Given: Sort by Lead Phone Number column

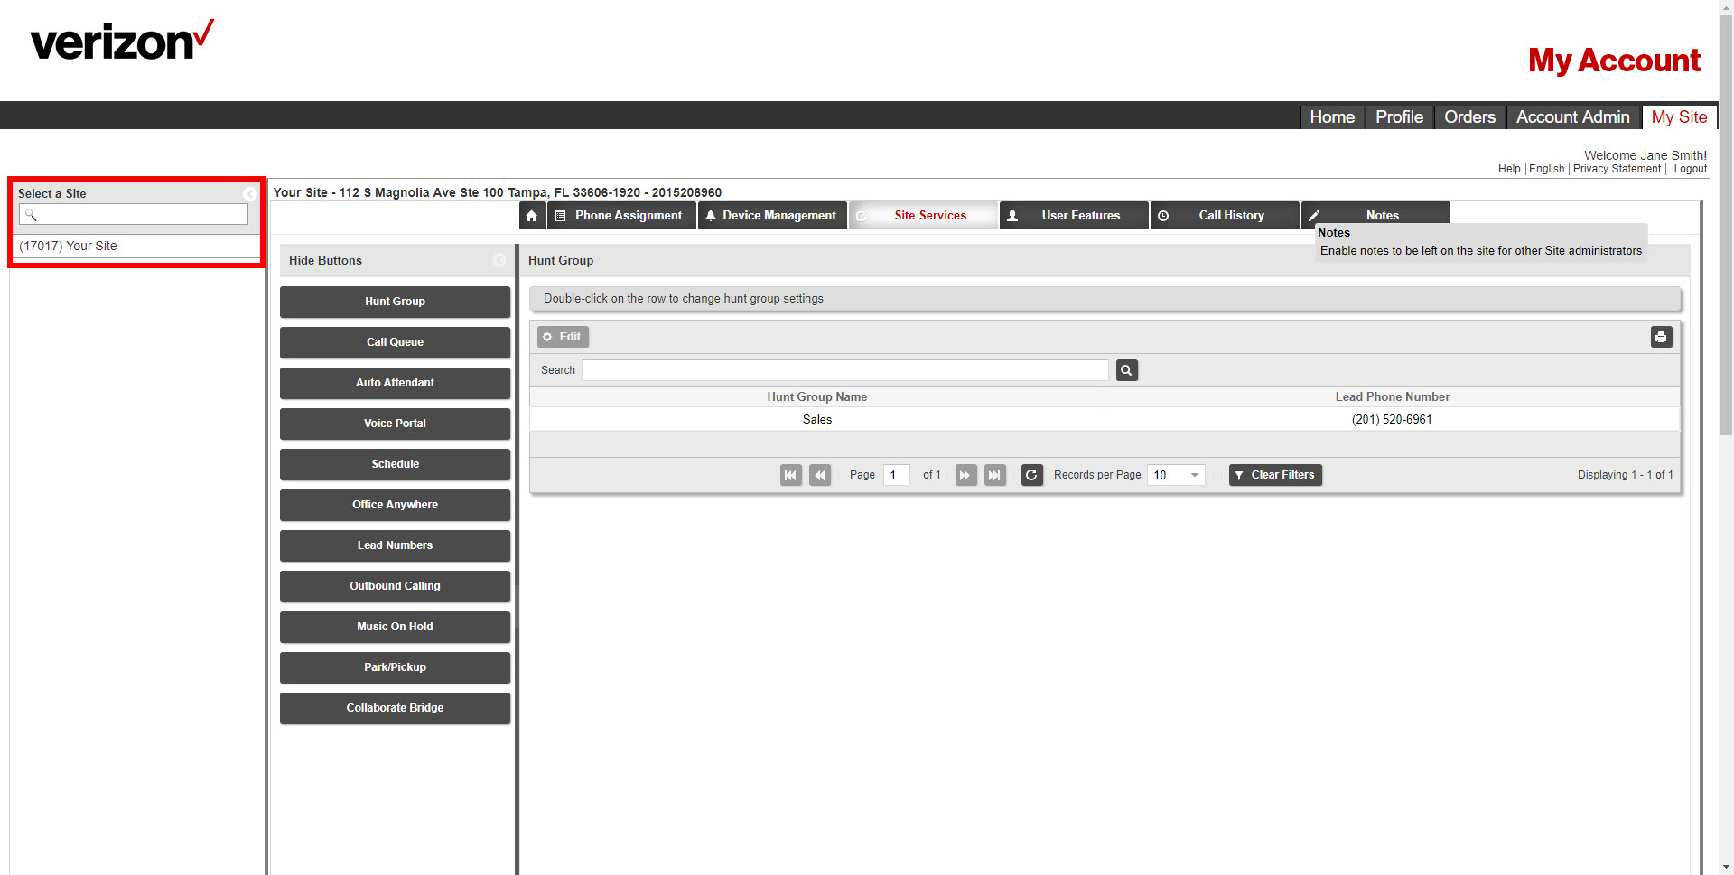Looking at the screenshot, I should [x=1392, y=397].
